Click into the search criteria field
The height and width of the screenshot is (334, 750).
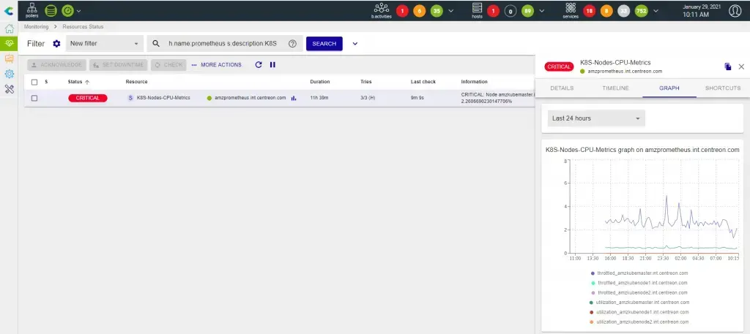tap(225, 43)
